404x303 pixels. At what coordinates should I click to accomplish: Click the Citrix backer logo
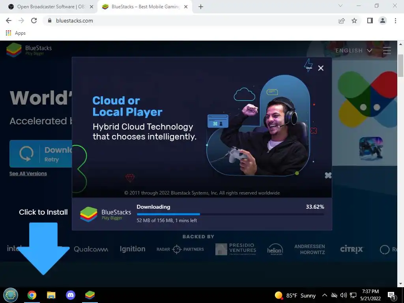[x=352, y=249]
